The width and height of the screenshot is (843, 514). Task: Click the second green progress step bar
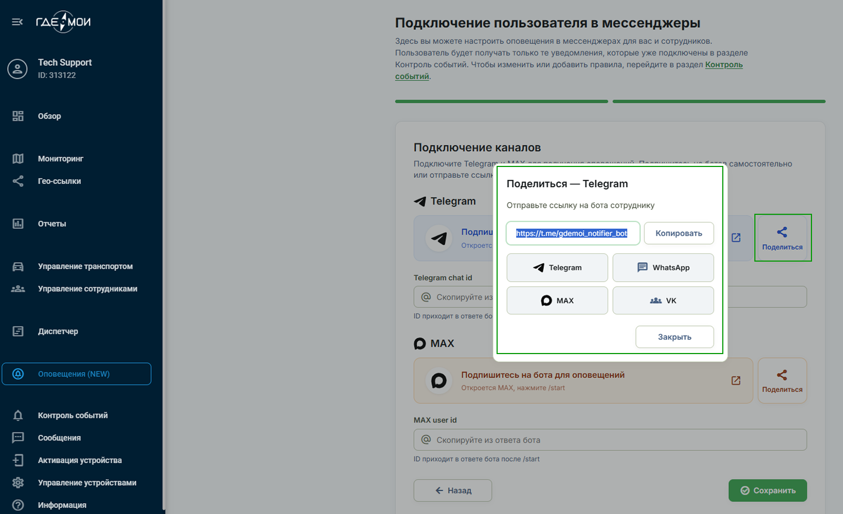coord(719,101)
